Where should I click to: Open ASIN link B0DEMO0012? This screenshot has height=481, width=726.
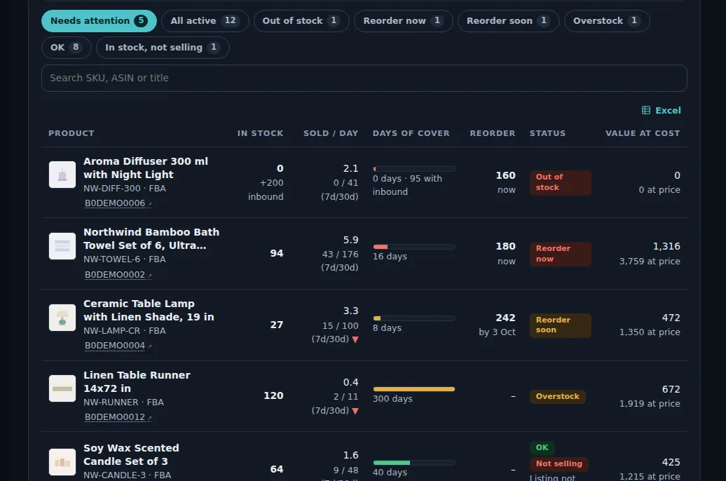tap(118, 417)
